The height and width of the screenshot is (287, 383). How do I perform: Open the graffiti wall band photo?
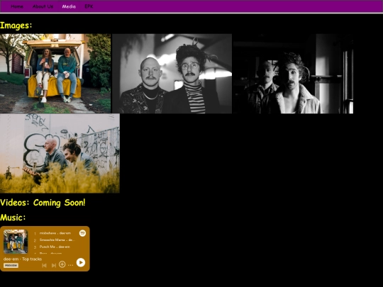pos(60,153)
